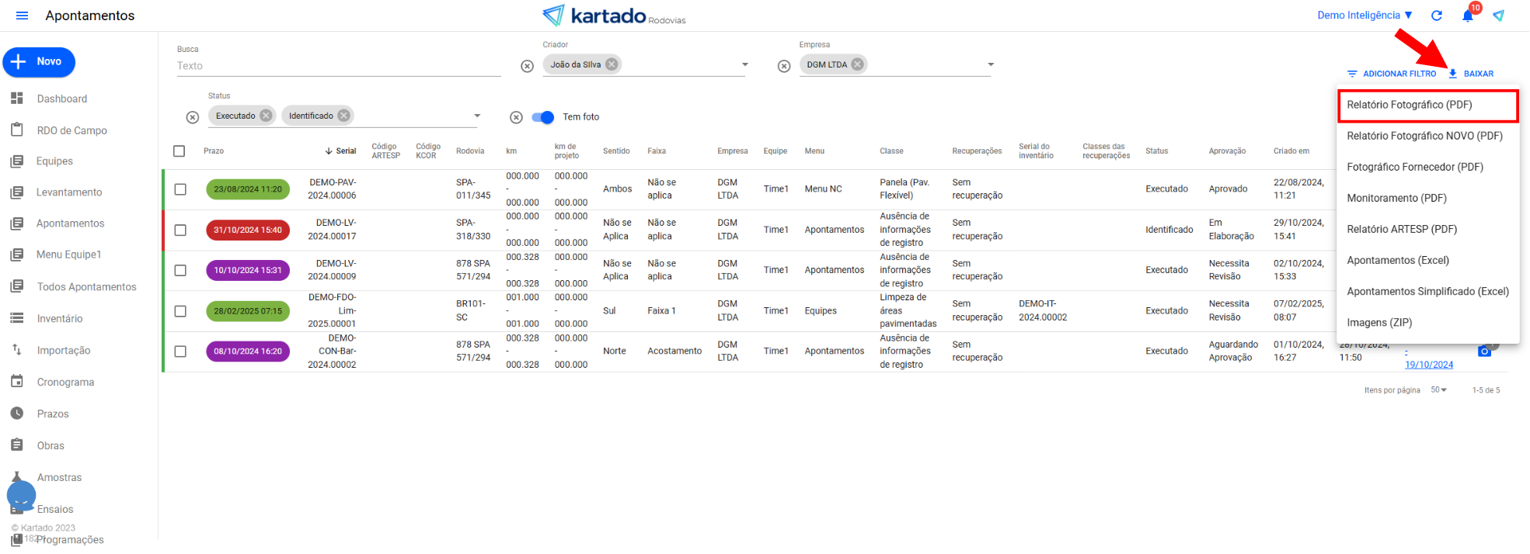The image size is (1530, 554).
Task: Click the ADICIONAR FILTRO button
Action: coord(1392,74)
